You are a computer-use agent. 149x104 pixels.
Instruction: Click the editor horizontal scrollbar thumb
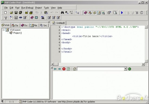point(56,64)
